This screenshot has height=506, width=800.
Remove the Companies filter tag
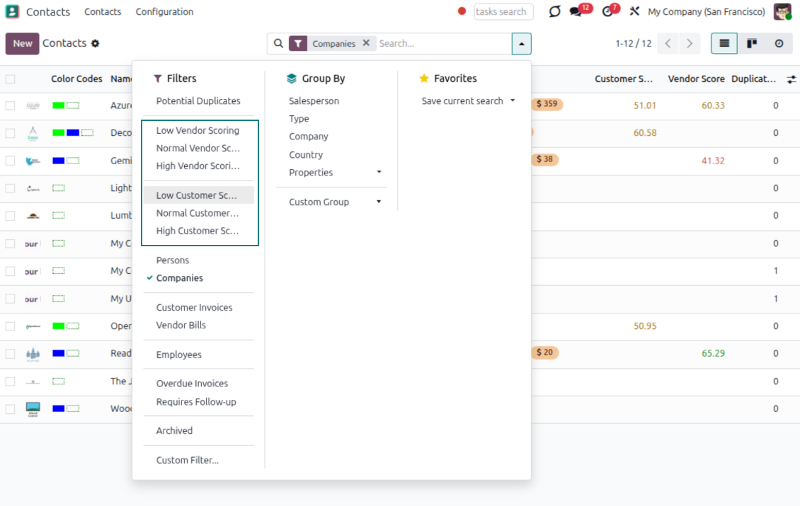[x=366, y=43]
